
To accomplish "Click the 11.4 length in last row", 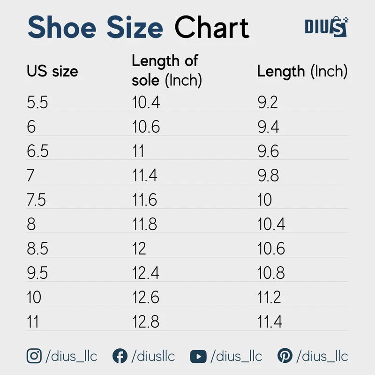I will click(x=270, y=322).
